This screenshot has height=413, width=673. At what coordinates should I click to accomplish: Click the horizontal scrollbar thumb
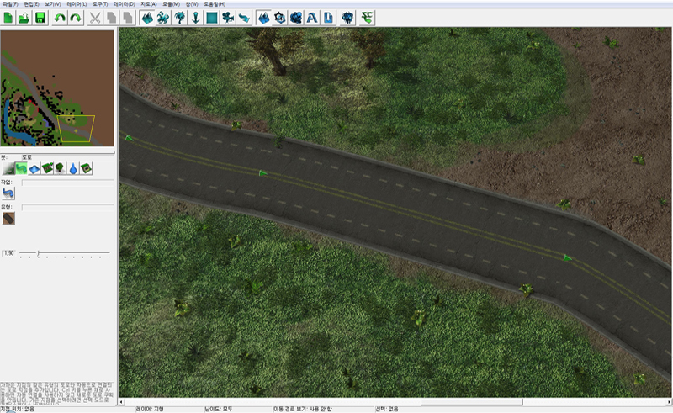click(x=472, y=402)
